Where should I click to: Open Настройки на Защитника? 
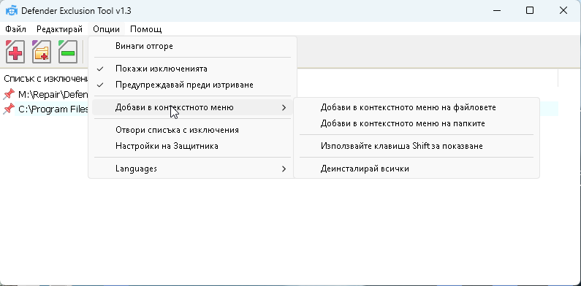coord(192,146)
